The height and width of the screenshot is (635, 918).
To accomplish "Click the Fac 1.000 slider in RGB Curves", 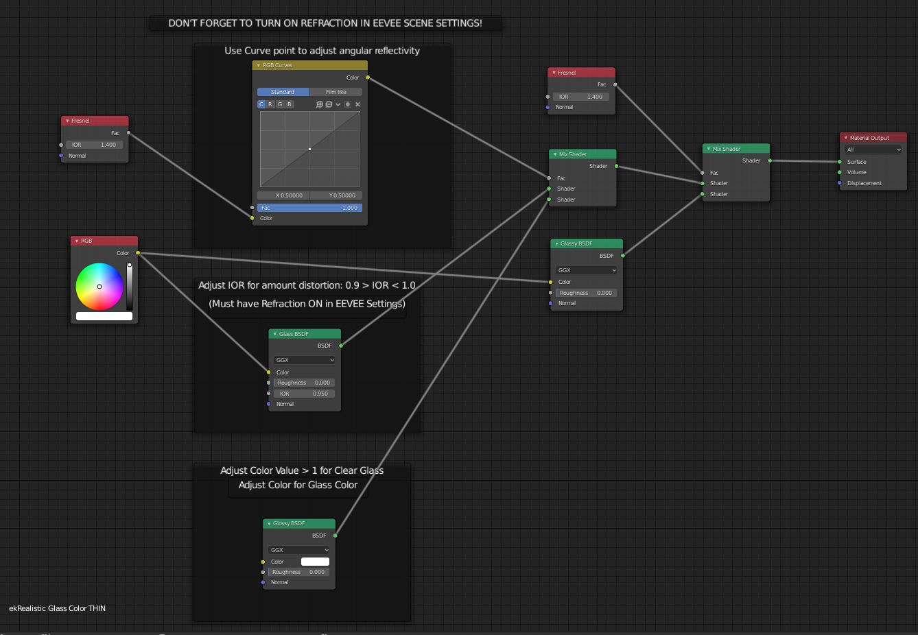I will [x=309, y=208].
